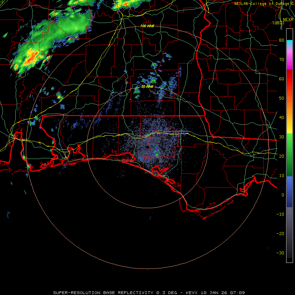Click the 60 value on the dBZ scale
Screen dimensions: 295x295
(282, 79)
